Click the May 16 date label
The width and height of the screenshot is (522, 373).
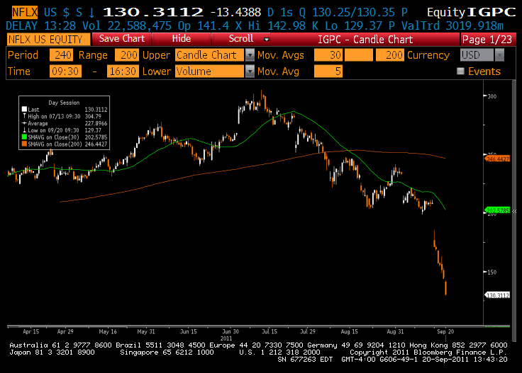coord(108,331)
